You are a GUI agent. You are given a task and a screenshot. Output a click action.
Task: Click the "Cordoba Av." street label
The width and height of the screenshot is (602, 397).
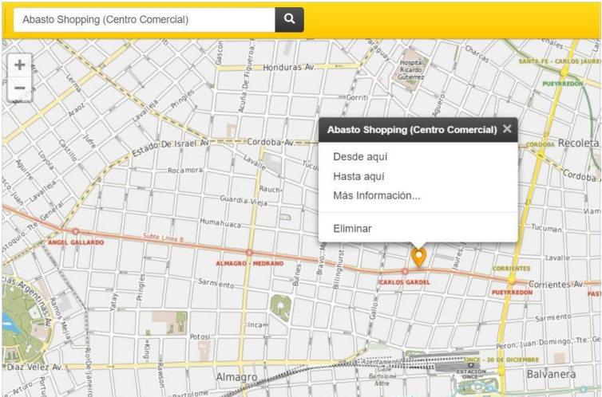[271, 142]
